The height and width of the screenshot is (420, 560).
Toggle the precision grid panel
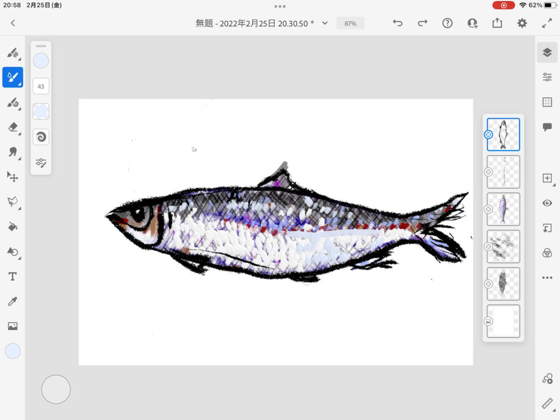pyautogui.click(x=547, y=102)
